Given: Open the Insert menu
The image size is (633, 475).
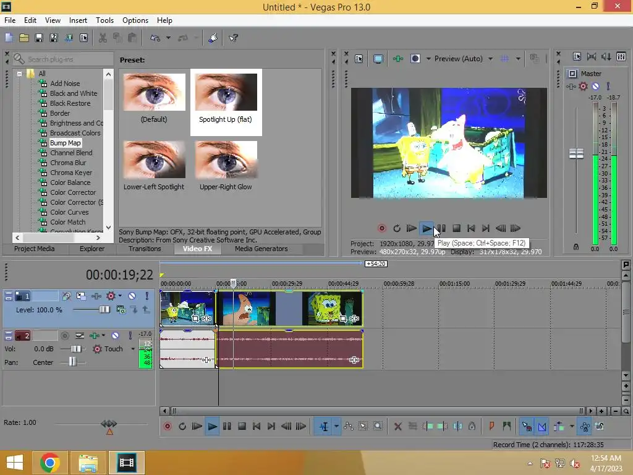Looking at the screenshot, I should 78,20.
